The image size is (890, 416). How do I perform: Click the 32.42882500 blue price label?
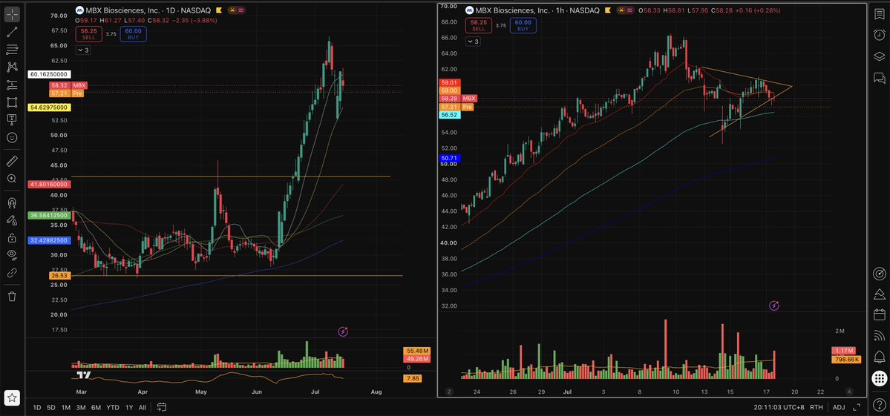pyautogui.click(x=48, y=241)
